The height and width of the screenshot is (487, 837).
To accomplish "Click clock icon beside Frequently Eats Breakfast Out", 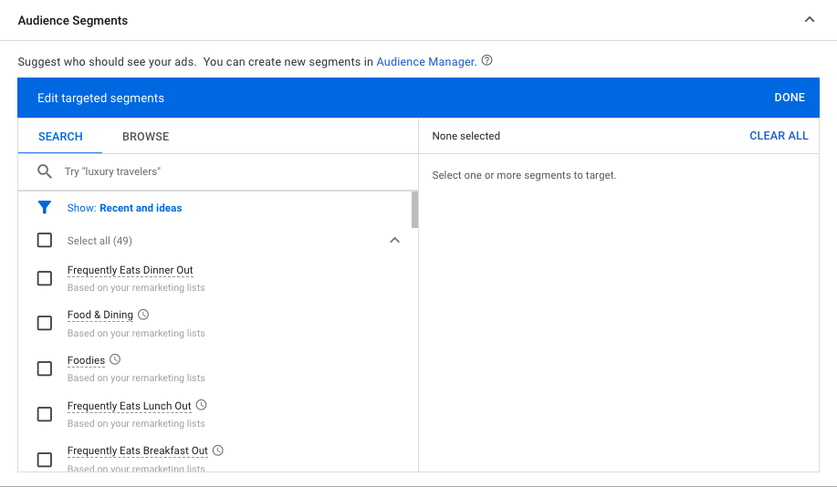I will click(x=218, y=451).
